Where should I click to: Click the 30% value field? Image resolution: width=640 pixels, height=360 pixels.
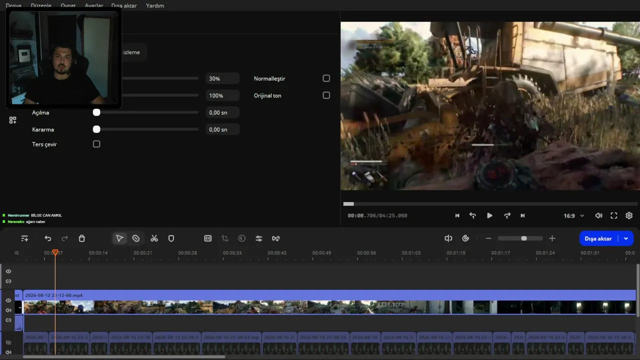pyautogui.click(x=222, y=78)
